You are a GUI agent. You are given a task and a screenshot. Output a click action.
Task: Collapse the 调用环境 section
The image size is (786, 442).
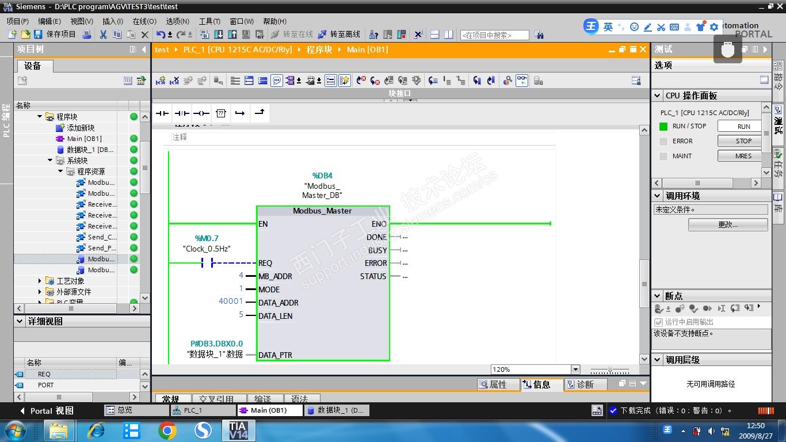point(658,196)
